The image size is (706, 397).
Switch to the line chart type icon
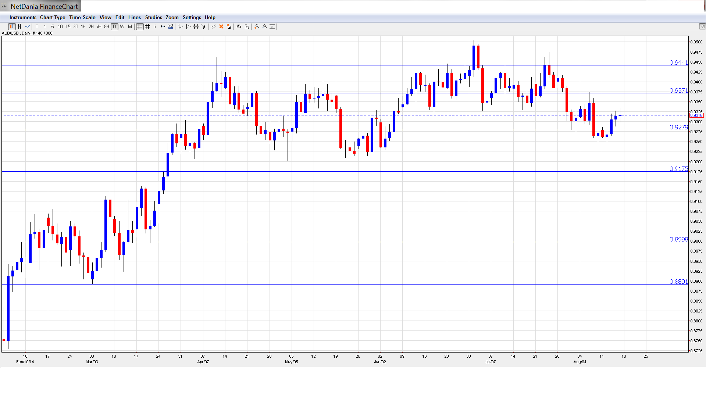[27, 26]
